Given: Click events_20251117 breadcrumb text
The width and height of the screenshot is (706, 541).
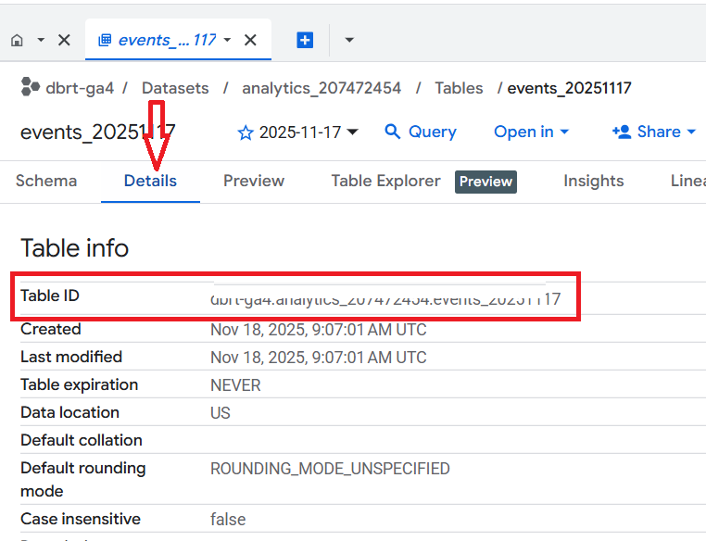Looking at the screenshot, I should click(x=569, y=88).
